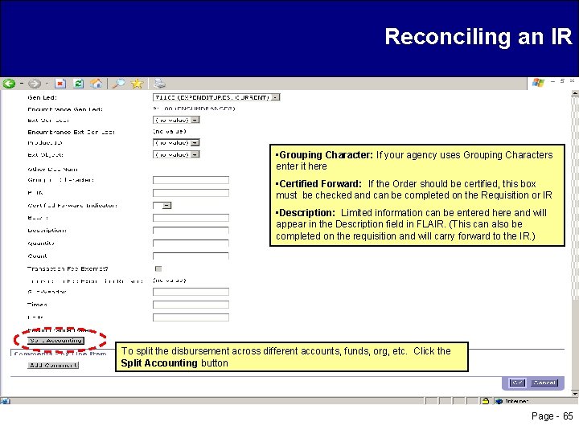Screen dimensions: 579x434
Task: Refresh the page with the green arrows icon
Action: click(x=78, y=84)
